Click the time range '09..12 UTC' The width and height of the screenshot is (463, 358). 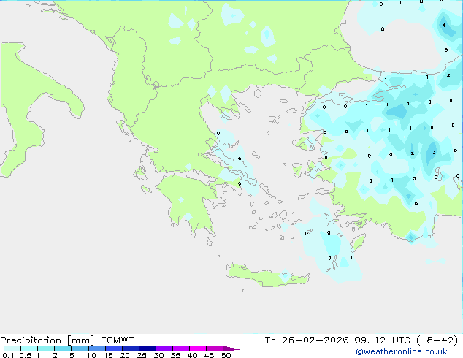(x=383, y=340)
